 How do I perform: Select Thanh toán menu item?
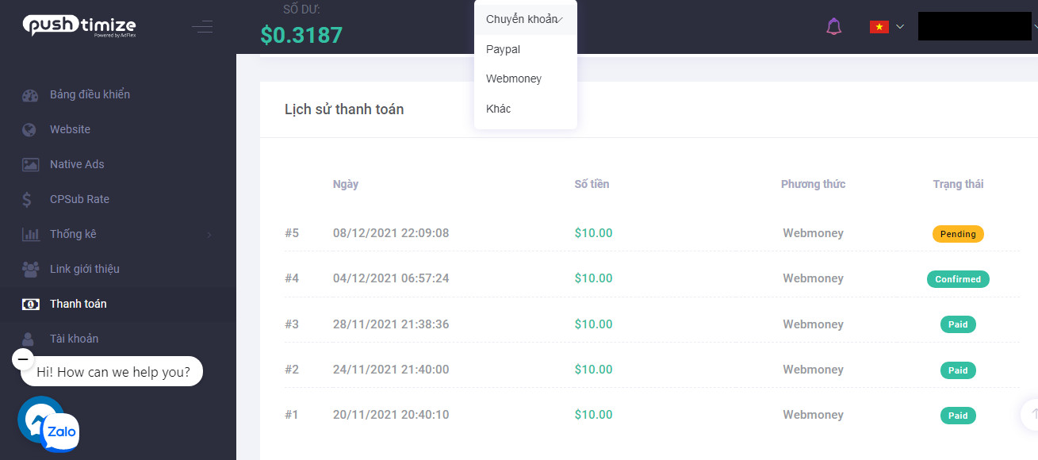78,304
